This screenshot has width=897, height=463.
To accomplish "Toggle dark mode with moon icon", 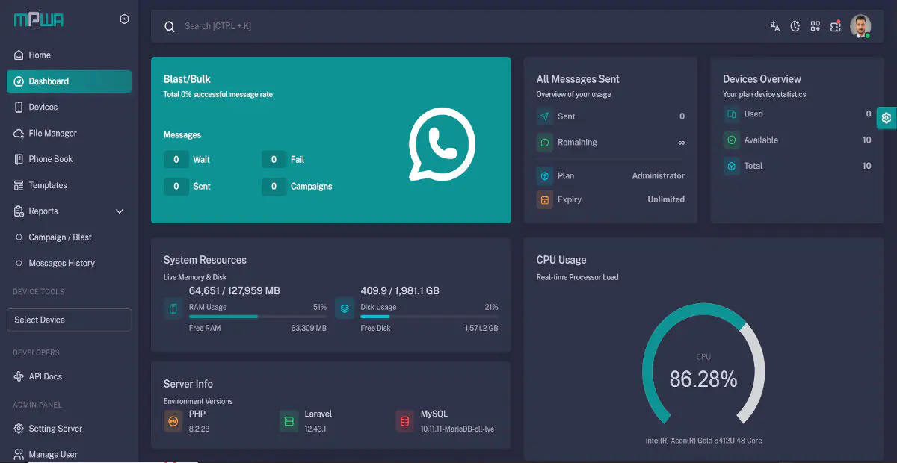I will [795, 26].
